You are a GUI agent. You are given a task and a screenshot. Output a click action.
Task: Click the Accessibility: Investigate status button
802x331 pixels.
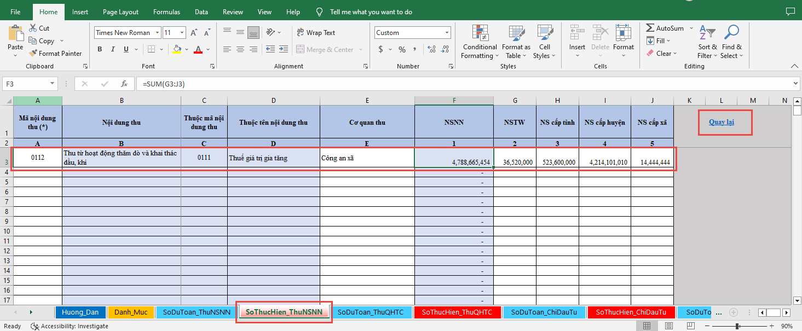(x=69, y=326)
